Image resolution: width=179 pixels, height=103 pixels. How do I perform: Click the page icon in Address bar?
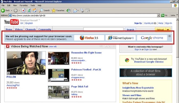[10, 15]
